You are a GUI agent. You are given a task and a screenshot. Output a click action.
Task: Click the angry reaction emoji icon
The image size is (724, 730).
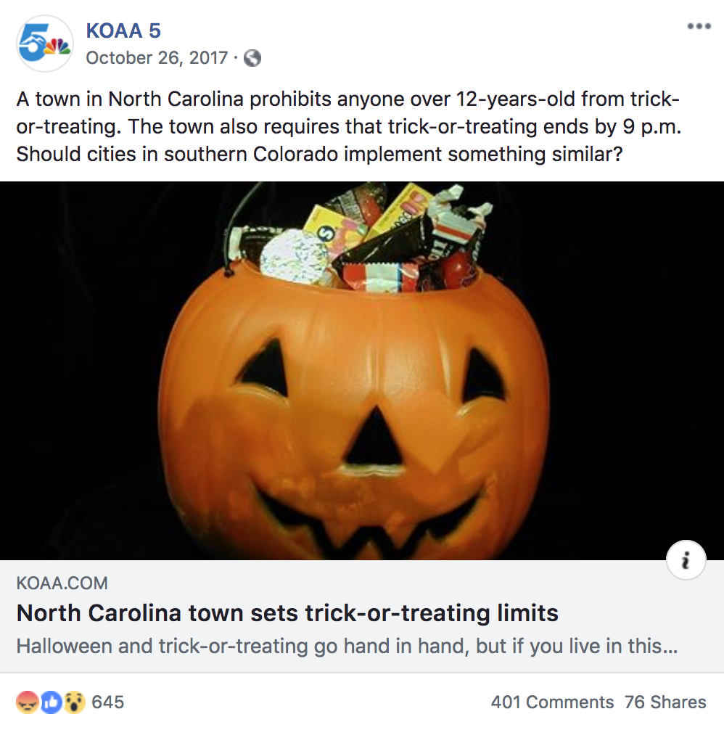[28, 702]
